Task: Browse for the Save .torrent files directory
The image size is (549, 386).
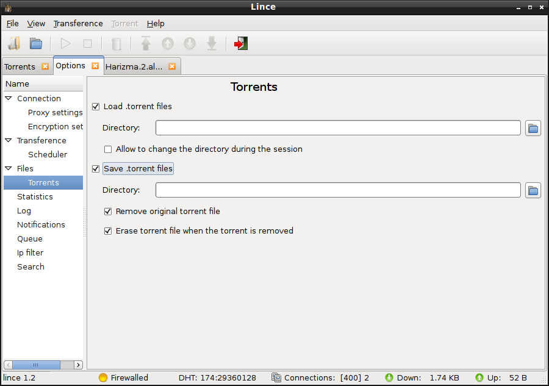Action: [533, 190]
